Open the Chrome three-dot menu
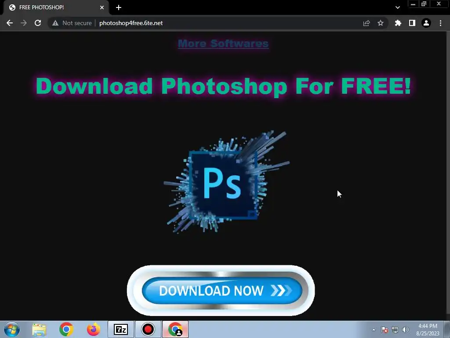The image size is (450, 338). click(x=440, y=23)
